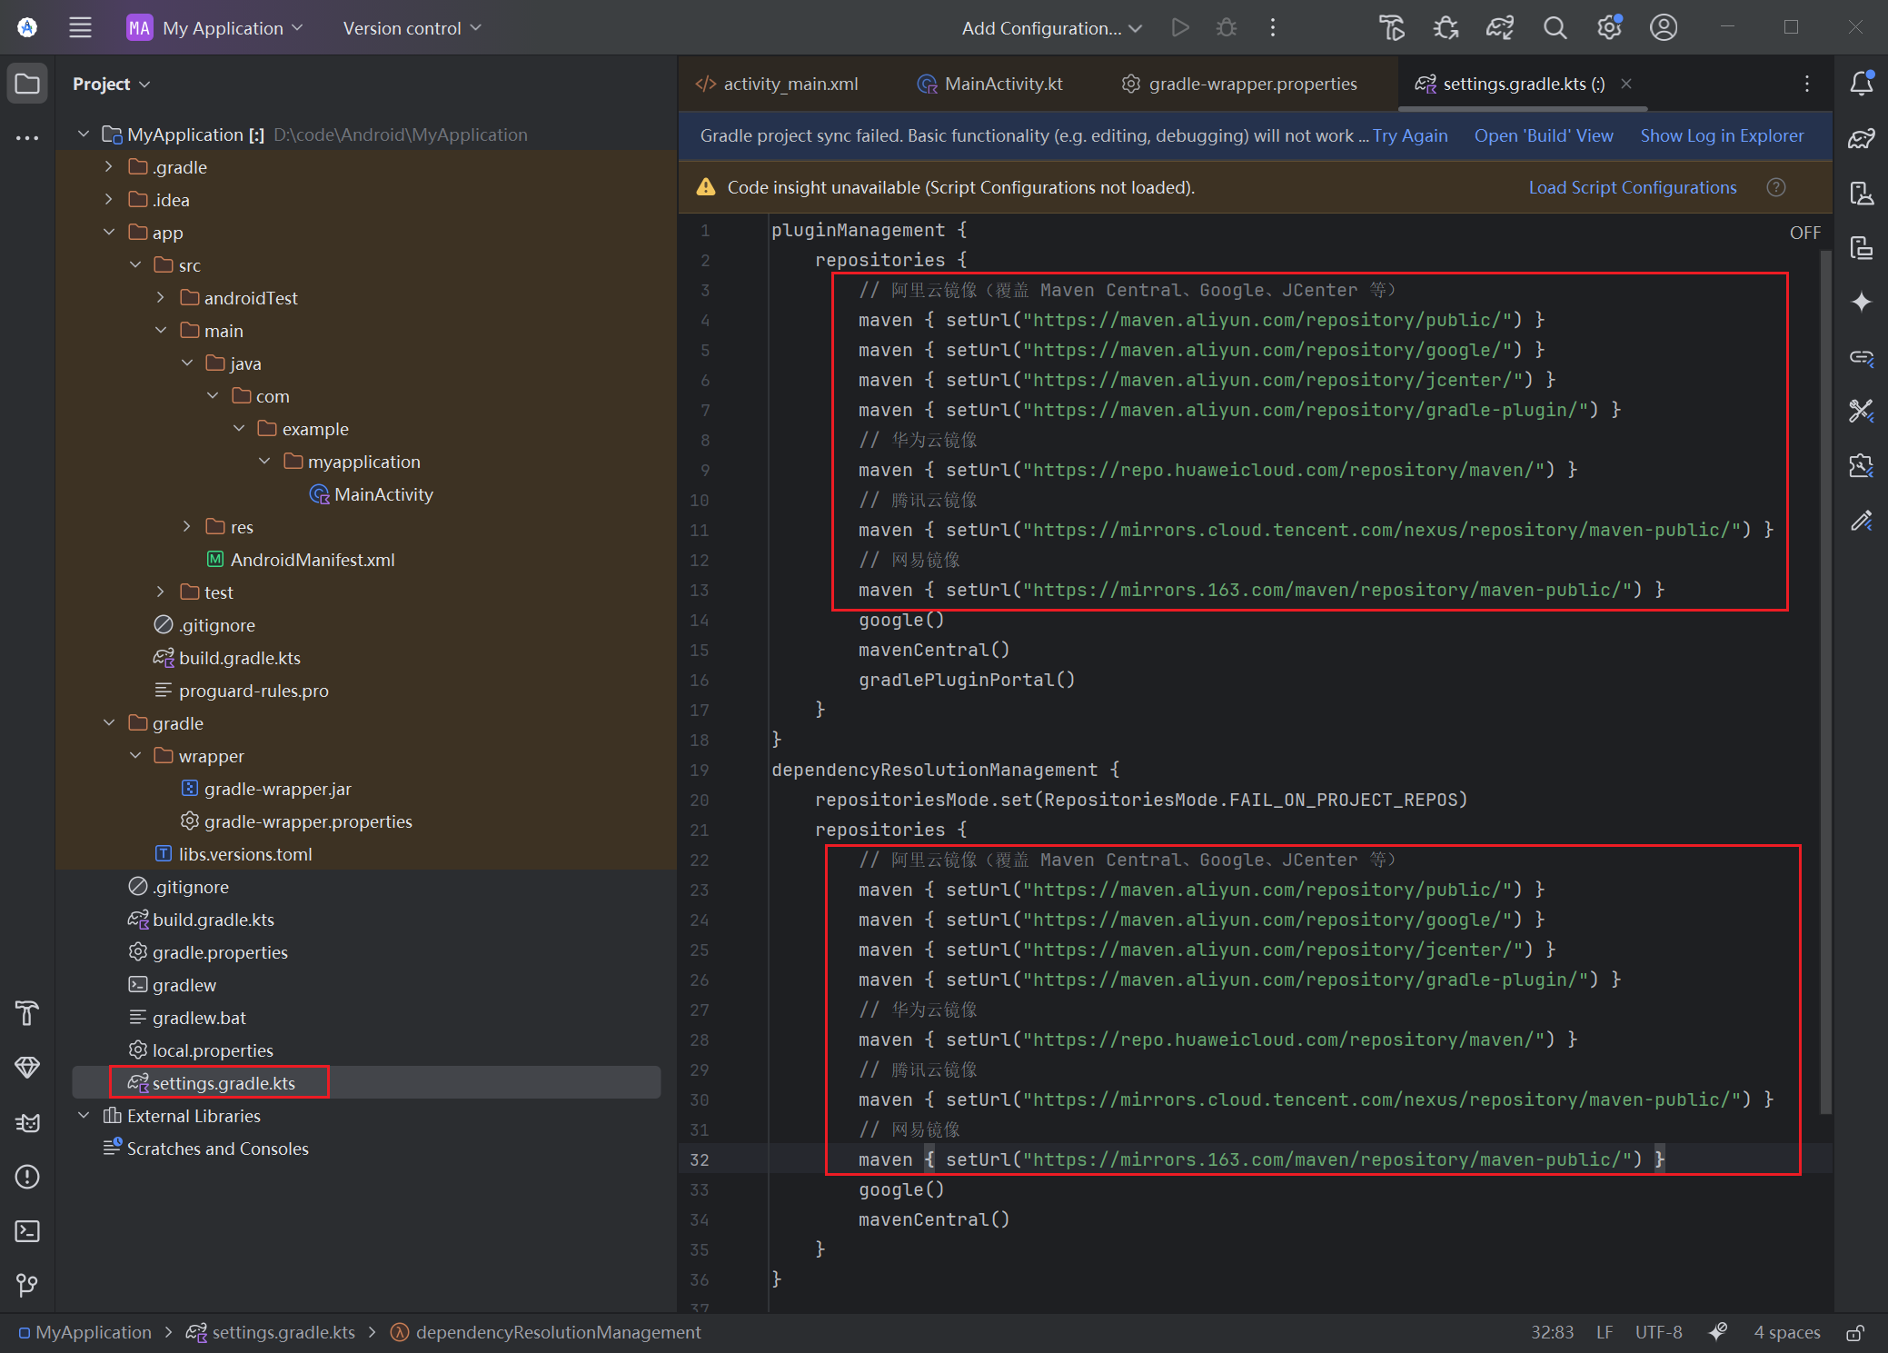1888x1353 pixels.
Task: Click the editor vertical scrollbar
Action: [x=1825, y=681]
